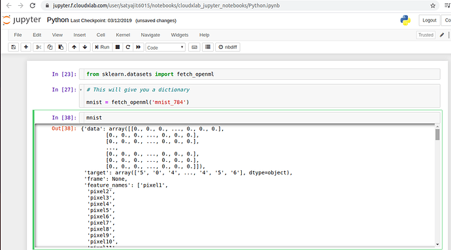This screenshot has height=250, width=451.
Task: Click the sklearn.datasets import code cell
Action: tap(259, 74)
